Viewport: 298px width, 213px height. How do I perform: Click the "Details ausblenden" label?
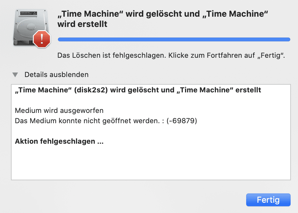click(x=56, y=75)
